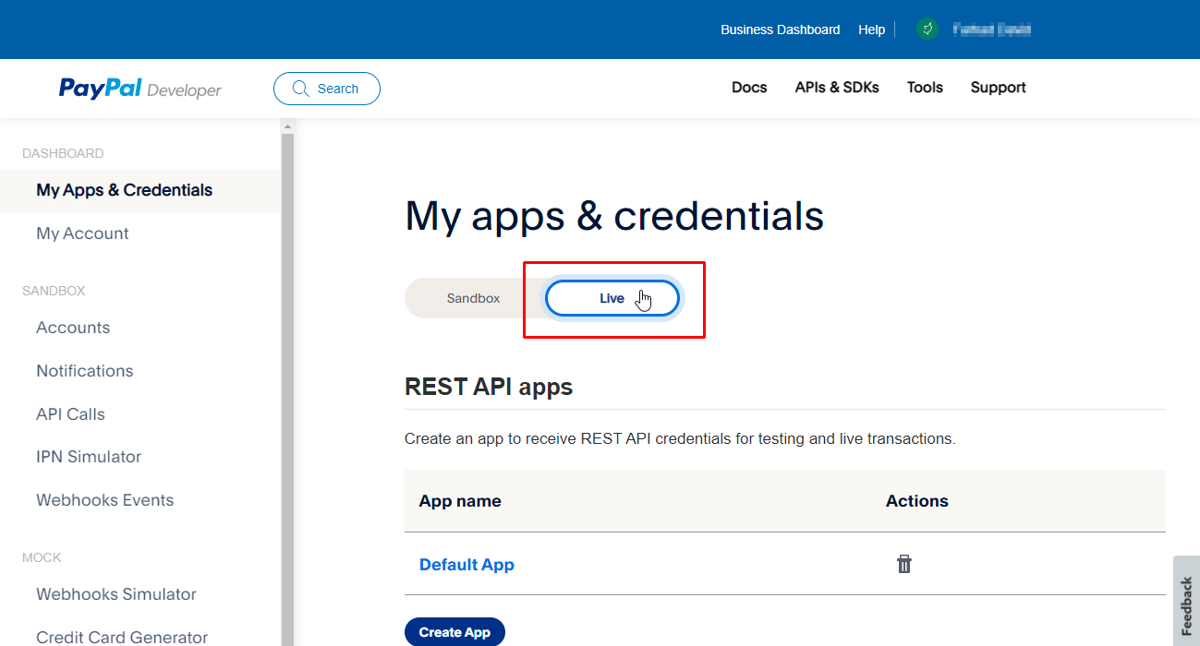
Task: Click the sidebar scrollbar up arrow
Action: click(x=287, y=126)
